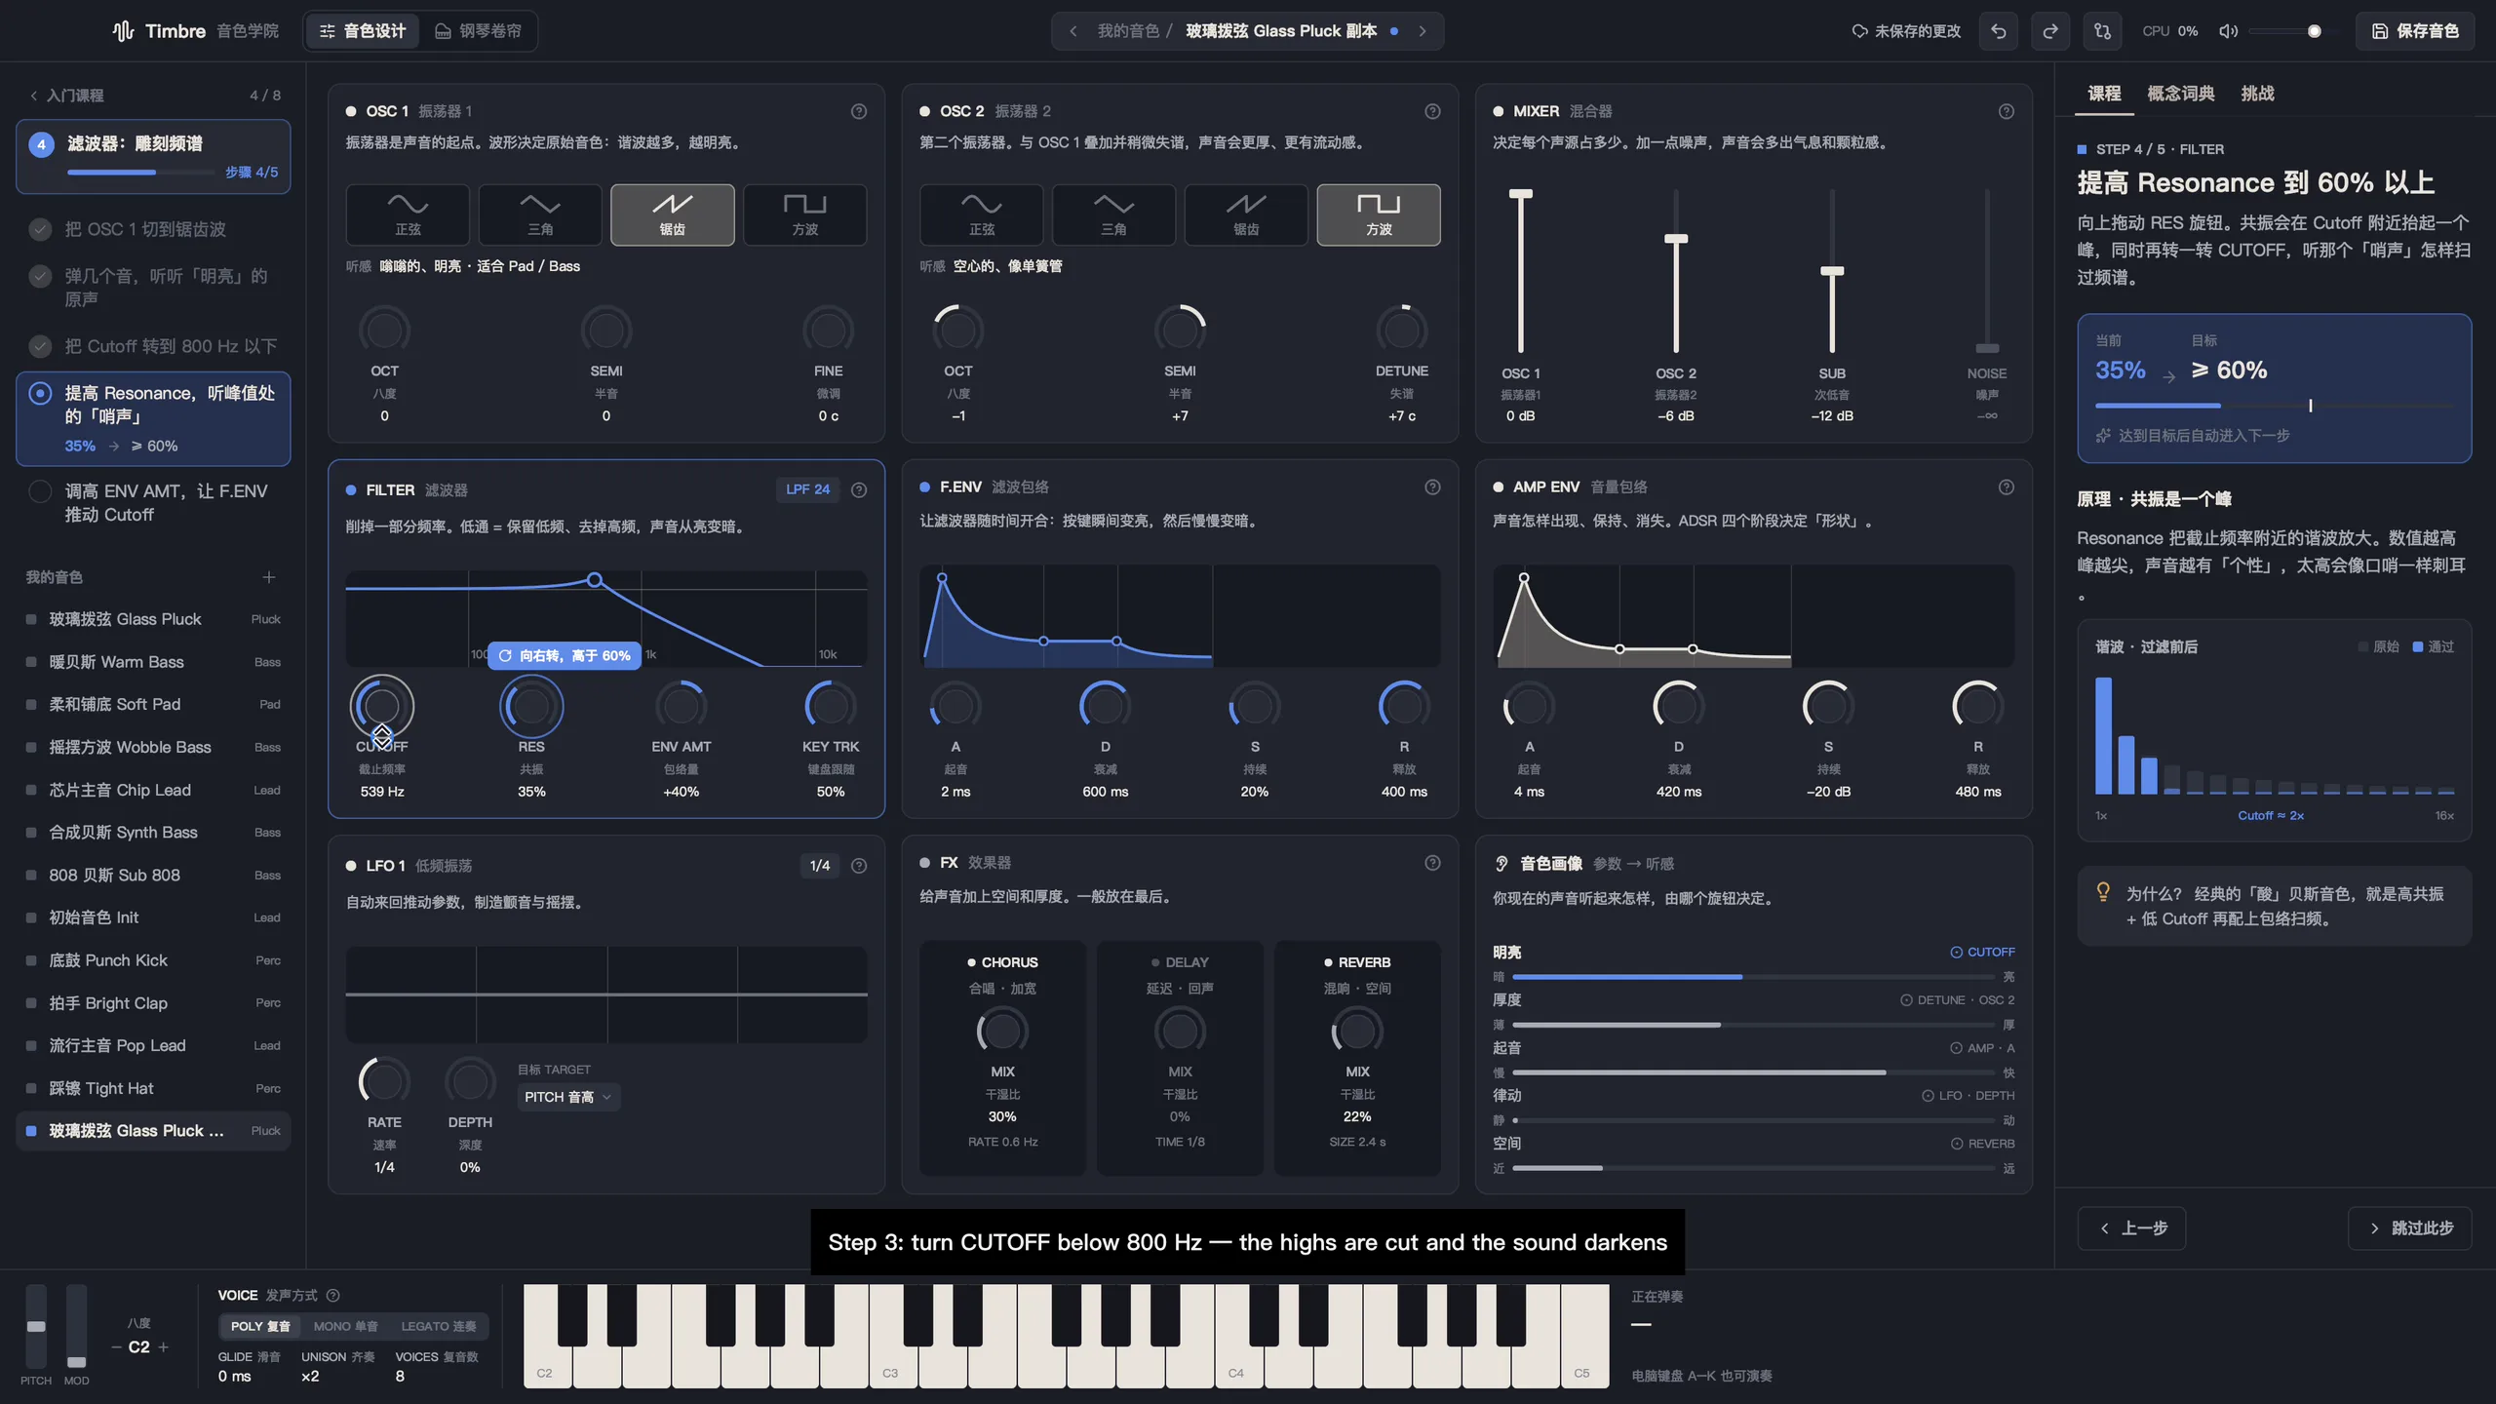Click the compare/swap icon beside redo

pos(2102,31)
